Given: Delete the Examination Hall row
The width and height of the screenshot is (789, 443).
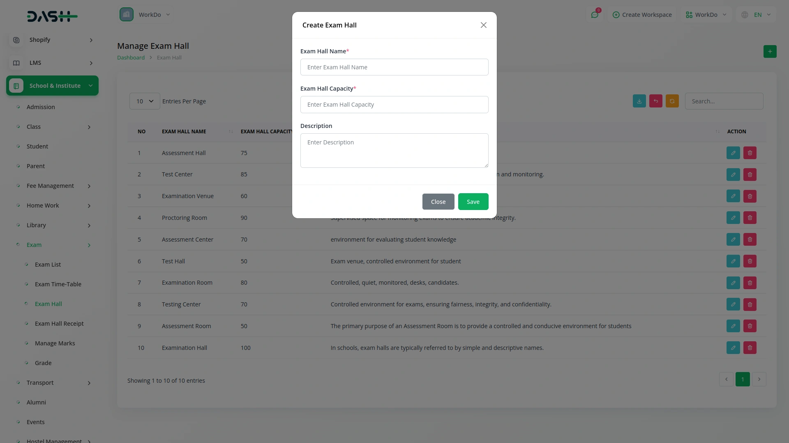Looking at the screenshot, I should [x=750, y=348].
